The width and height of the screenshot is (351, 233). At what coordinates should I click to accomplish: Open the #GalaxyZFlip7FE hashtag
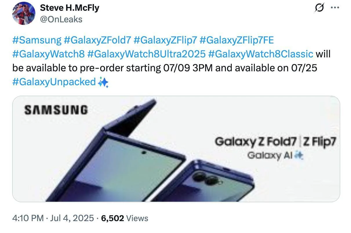pos(237,40)
